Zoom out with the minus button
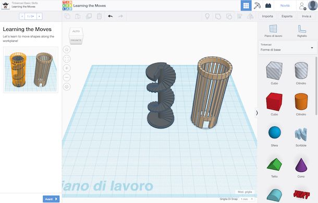 pyautogui.click(x=67, y=77)
